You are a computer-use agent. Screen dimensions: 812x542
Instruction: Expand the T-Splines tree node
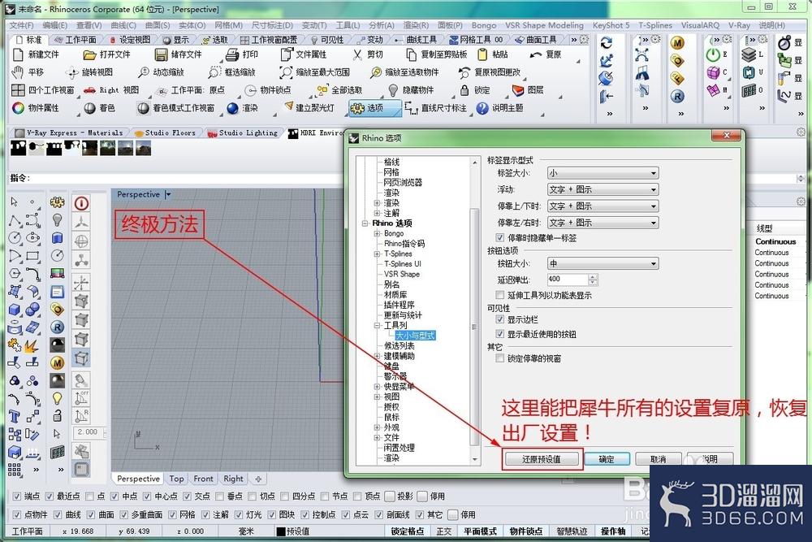(377, 254)
